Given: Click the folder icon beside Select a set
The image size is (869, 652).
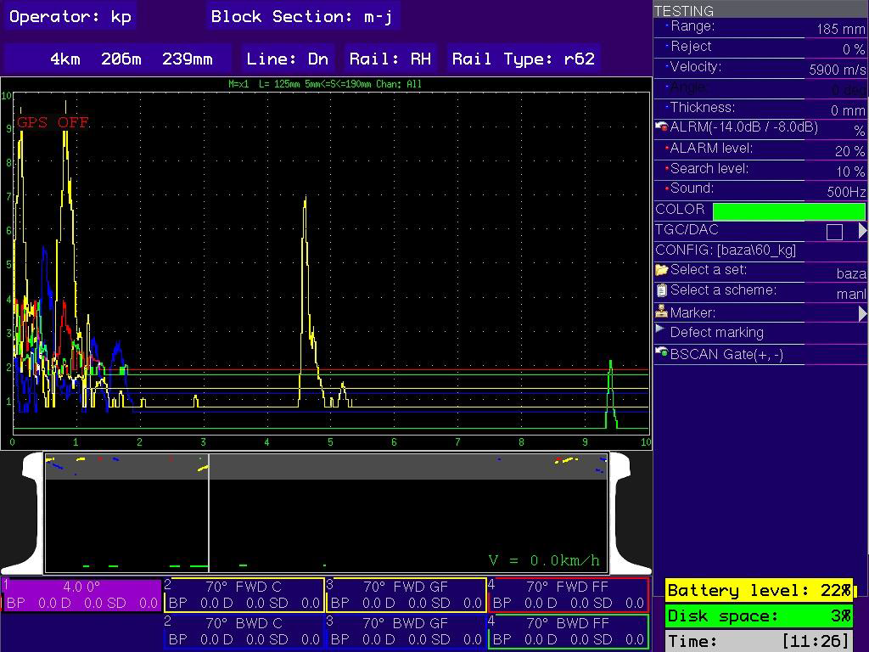Looking at the screenshot, I should 662,270.
